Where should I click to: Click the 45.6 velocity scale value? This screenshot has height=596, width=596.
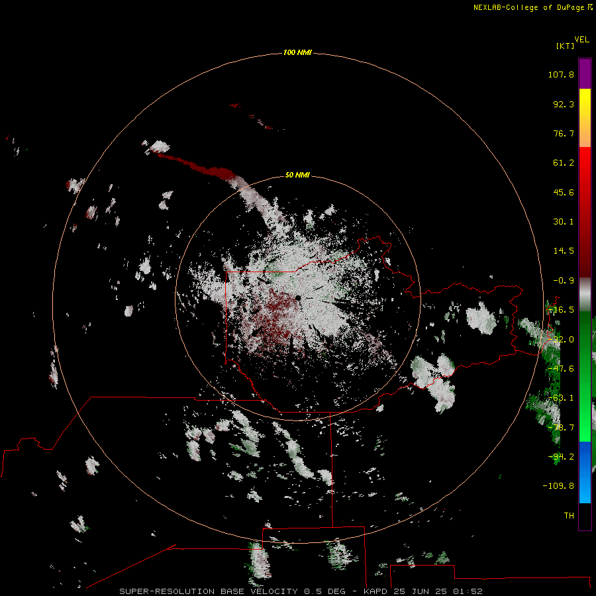564,192
